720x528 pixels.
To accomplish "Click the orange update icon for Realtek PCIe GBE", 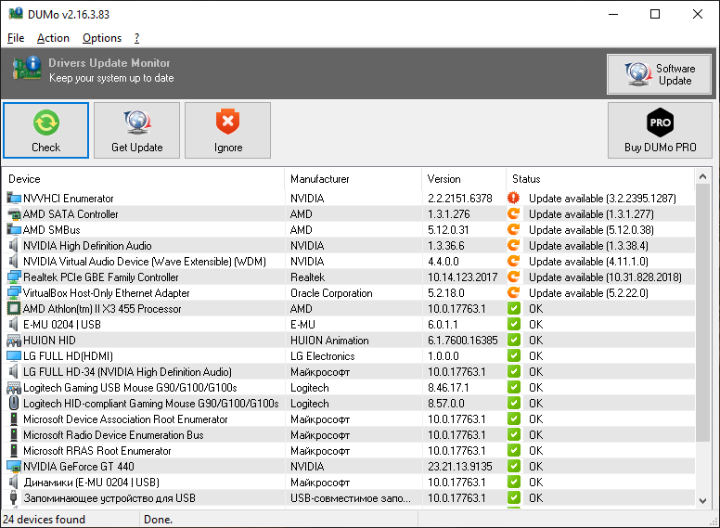I will pyautogui.click(x=513, y=277).
